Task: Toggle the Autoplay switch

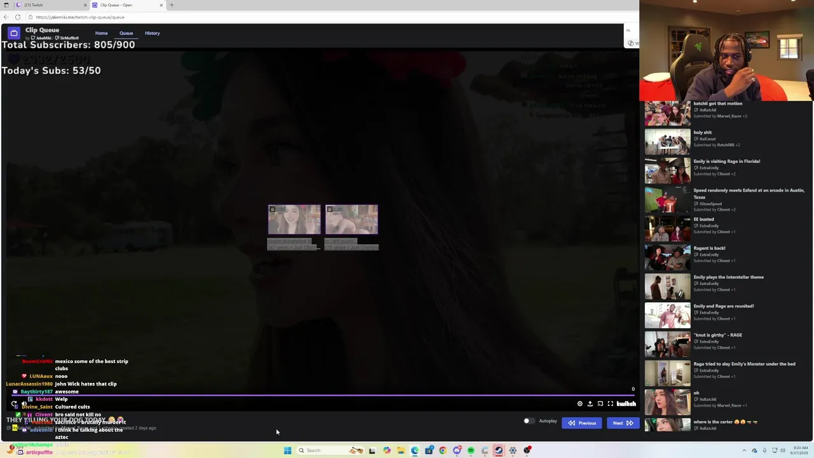Action: click(x=528, y=421)
